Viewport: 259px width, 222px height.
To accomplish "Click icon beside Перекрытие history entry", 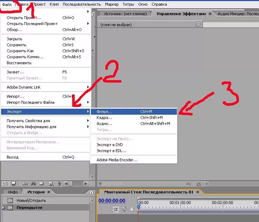I will (x=10, y=208).
